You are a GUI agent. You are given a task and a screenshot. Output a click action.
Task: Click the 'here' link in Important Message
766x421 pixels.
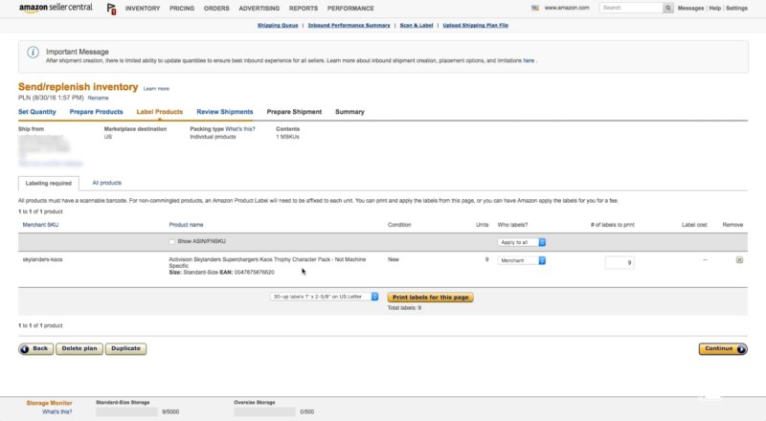[529, 60]
